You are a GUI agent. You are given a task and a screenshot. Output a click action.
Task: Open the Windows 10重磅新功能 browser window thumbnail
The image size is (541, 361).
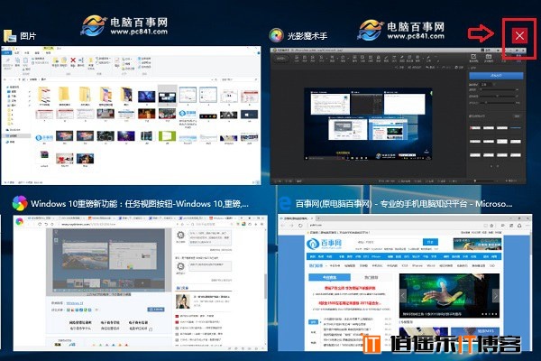pos(141,283)
